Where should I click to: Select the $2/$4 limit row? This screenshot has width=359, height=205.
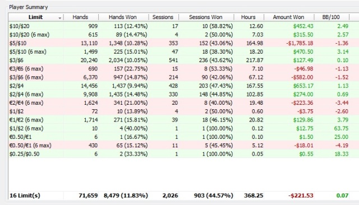(183, 86)
